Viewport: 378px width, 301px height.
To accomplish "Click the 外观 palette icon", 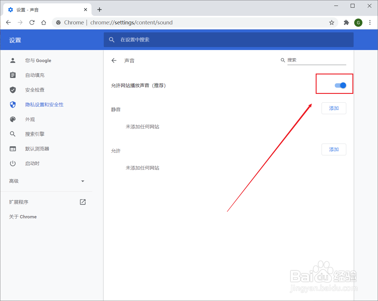I will pos(13,119).
